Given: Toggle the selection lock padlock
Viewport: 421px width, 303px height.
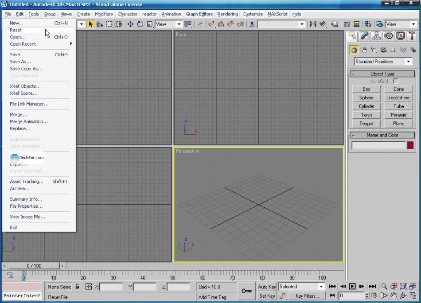Looking at the screenshot, I should (x=78, y=287).
